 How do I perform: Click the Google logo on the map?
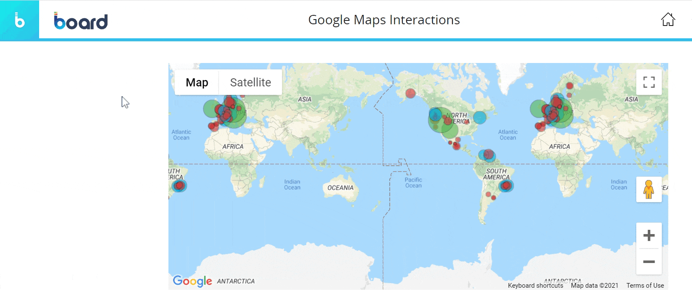pyautogui.click(x=192, y=281)
